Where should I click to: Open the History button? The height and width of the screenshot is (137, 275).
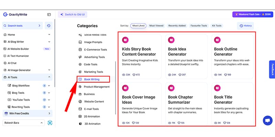click(245, 26)
